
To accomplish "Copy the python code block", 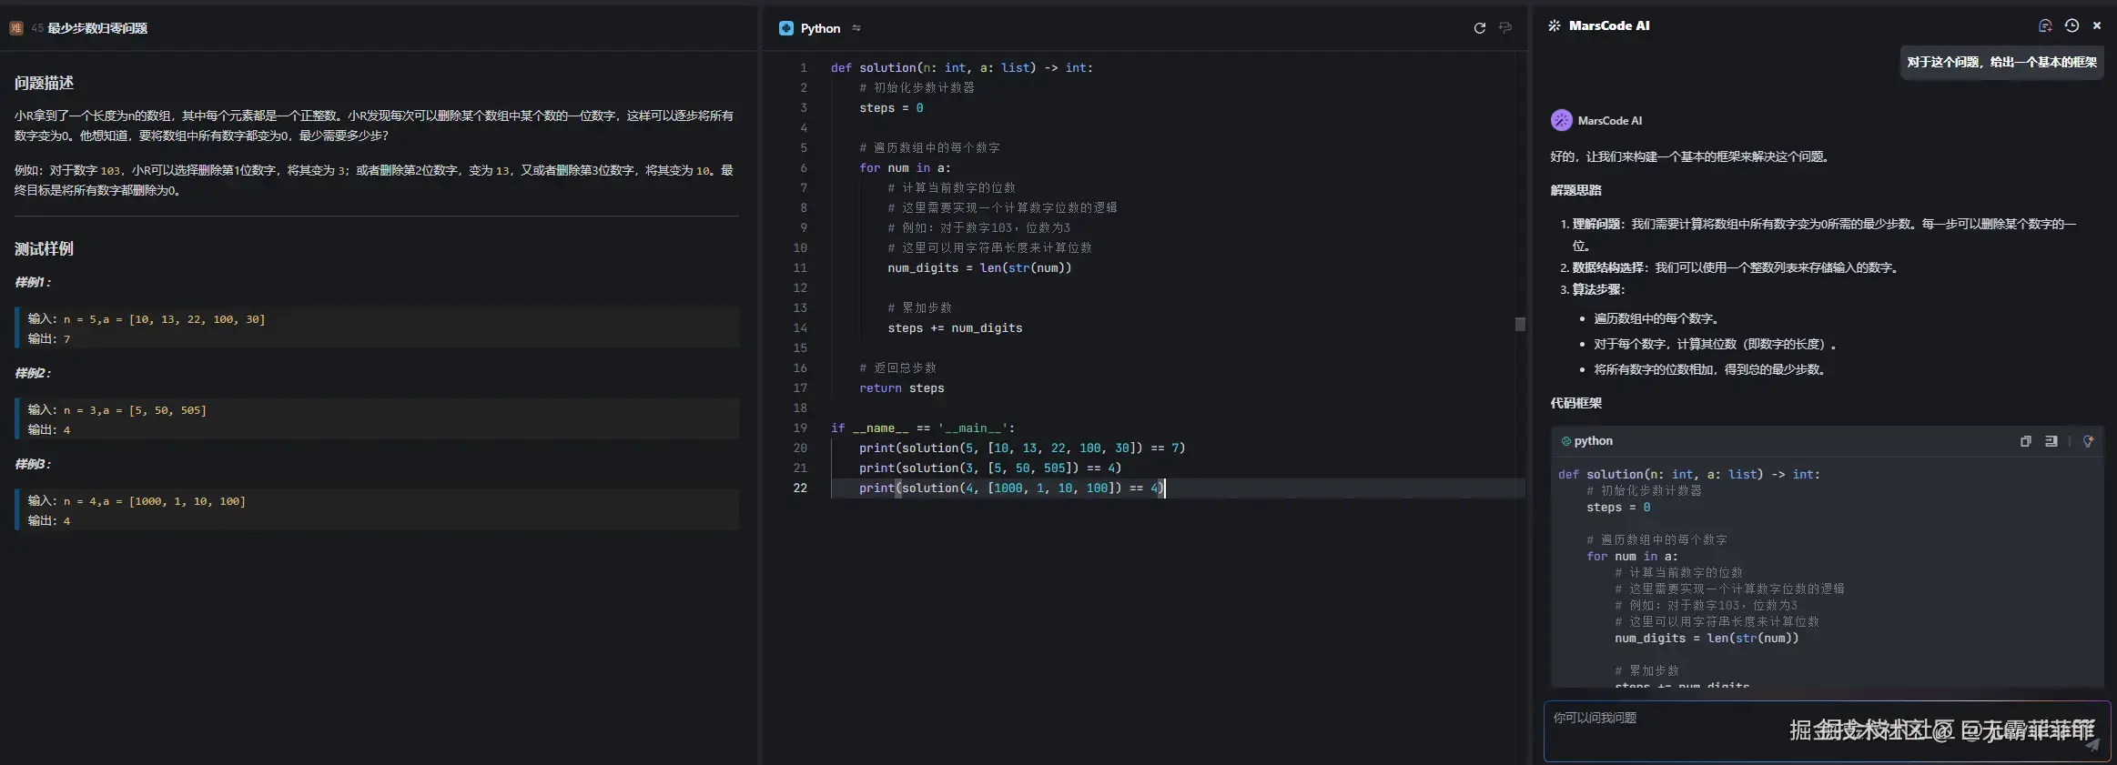I will 2026,441.
